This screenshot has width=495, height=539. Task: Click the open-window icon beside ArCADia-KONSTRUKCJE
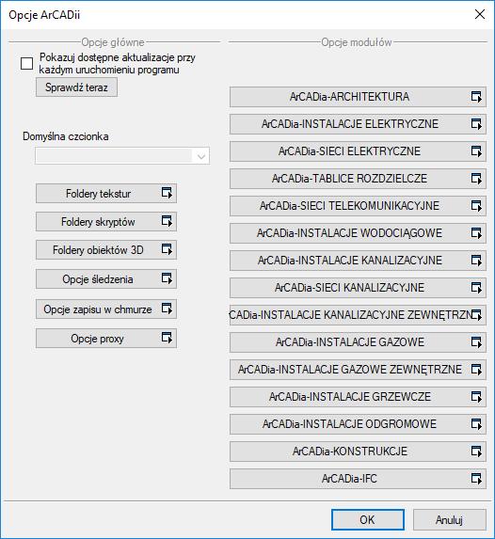coord(476,452)
